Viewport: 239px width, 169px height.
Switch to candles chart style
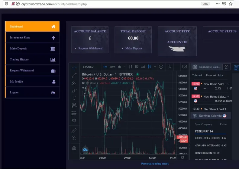(137, 67)
